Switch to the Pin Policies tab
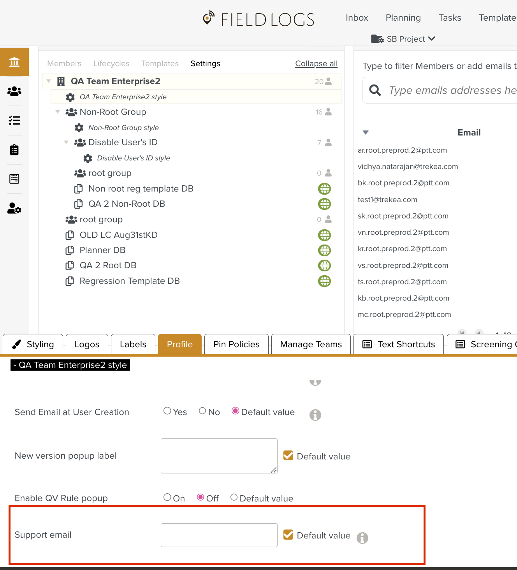 [x=236, y=344]
